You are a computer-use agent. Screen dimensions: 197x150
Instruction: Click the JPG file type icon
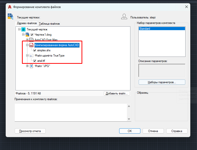pyautogui.click(x=31, y=66)
